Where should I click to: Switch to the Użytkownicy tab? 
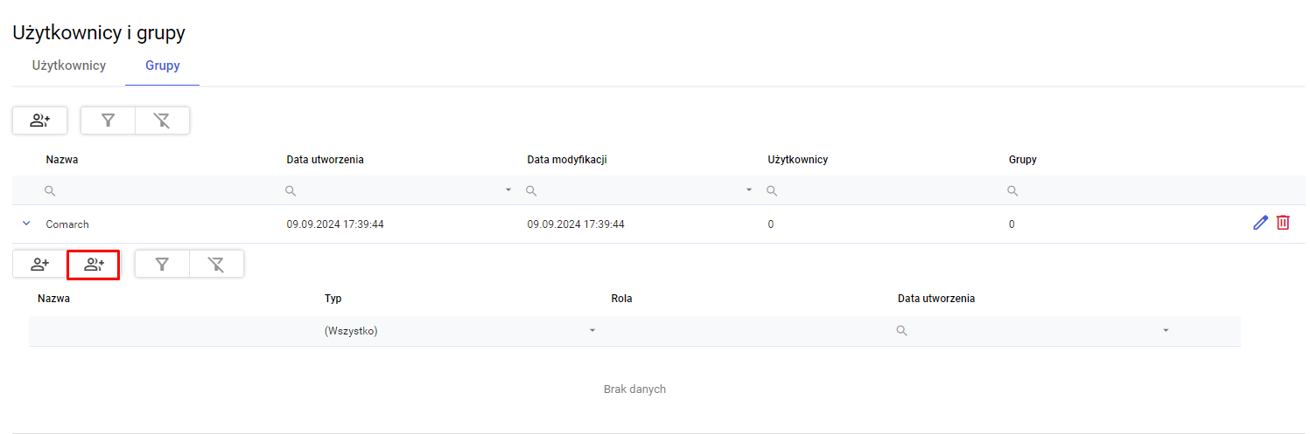[69, 65]
